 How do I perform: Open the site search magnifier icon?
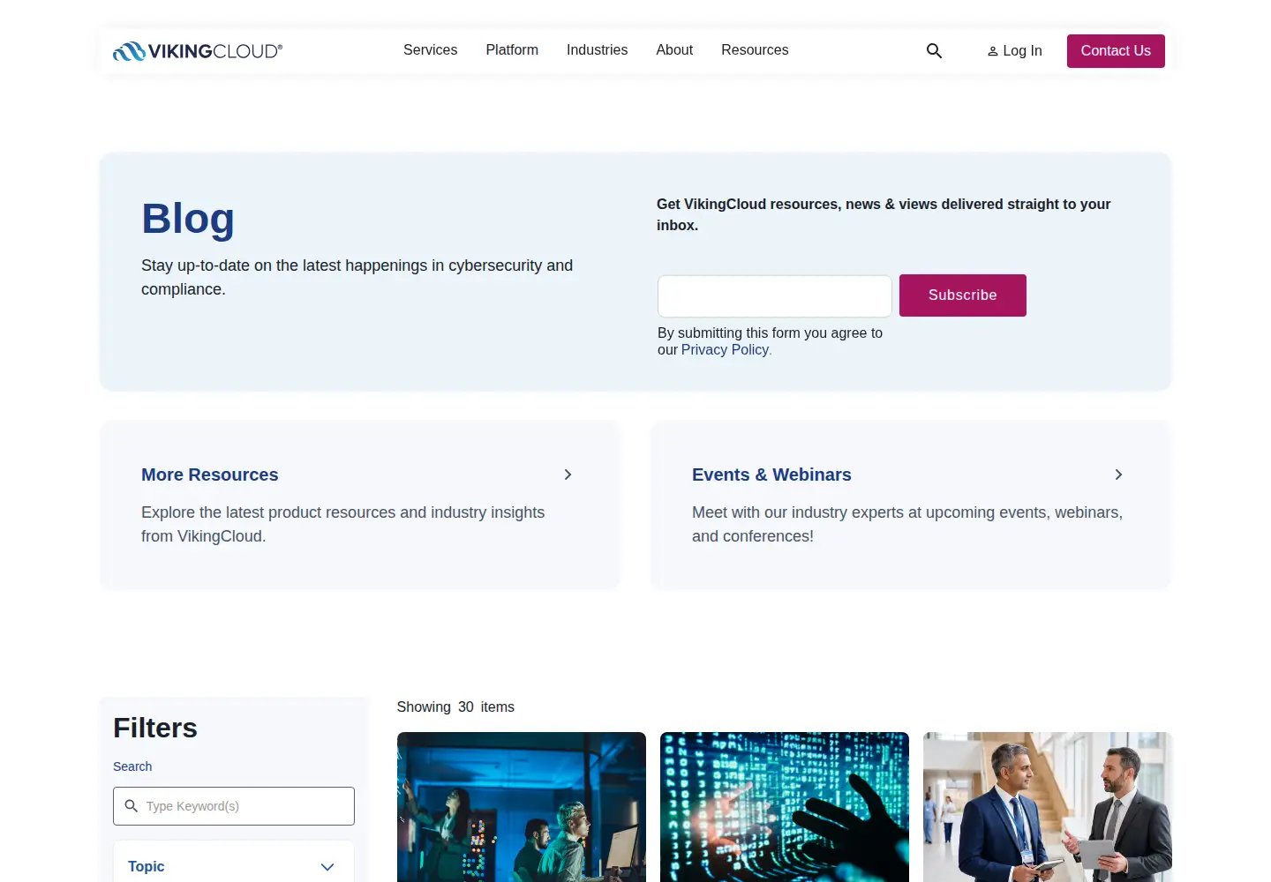coord(934,51)
